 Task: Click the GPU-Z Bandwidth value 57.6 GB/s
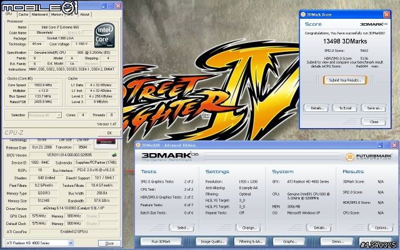tap(102, 201)
